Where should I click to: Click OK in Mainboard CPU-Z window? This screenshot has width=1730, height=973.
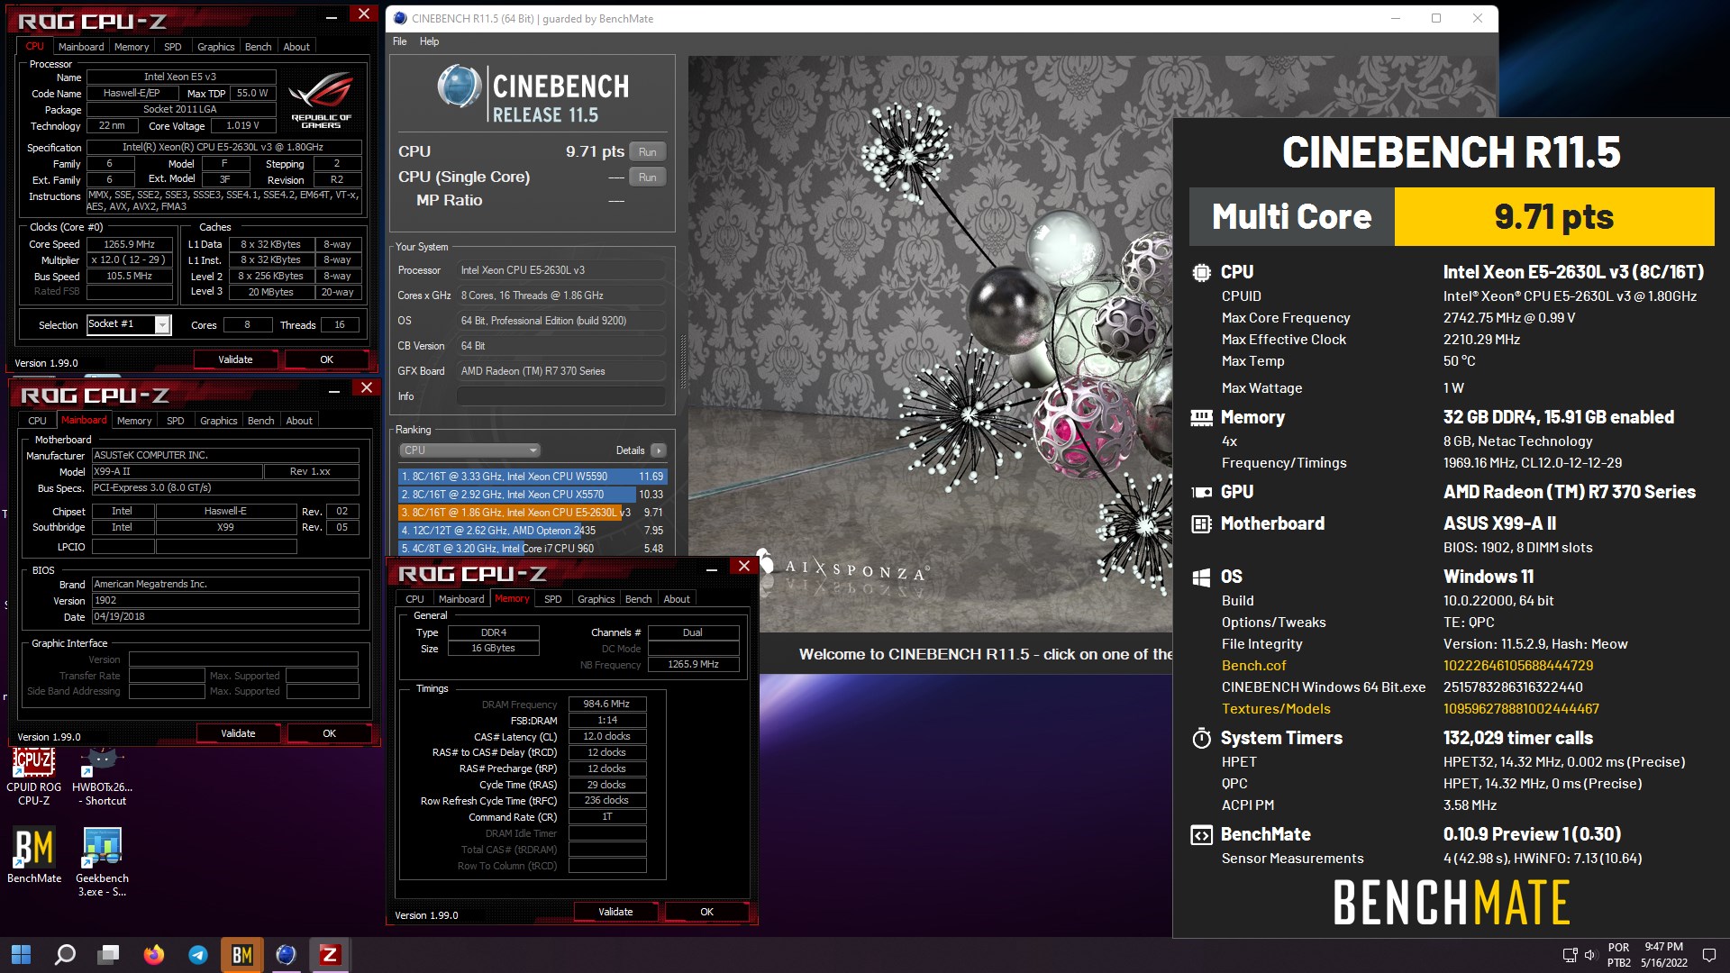pyautogui.click(x=329, y=733)
